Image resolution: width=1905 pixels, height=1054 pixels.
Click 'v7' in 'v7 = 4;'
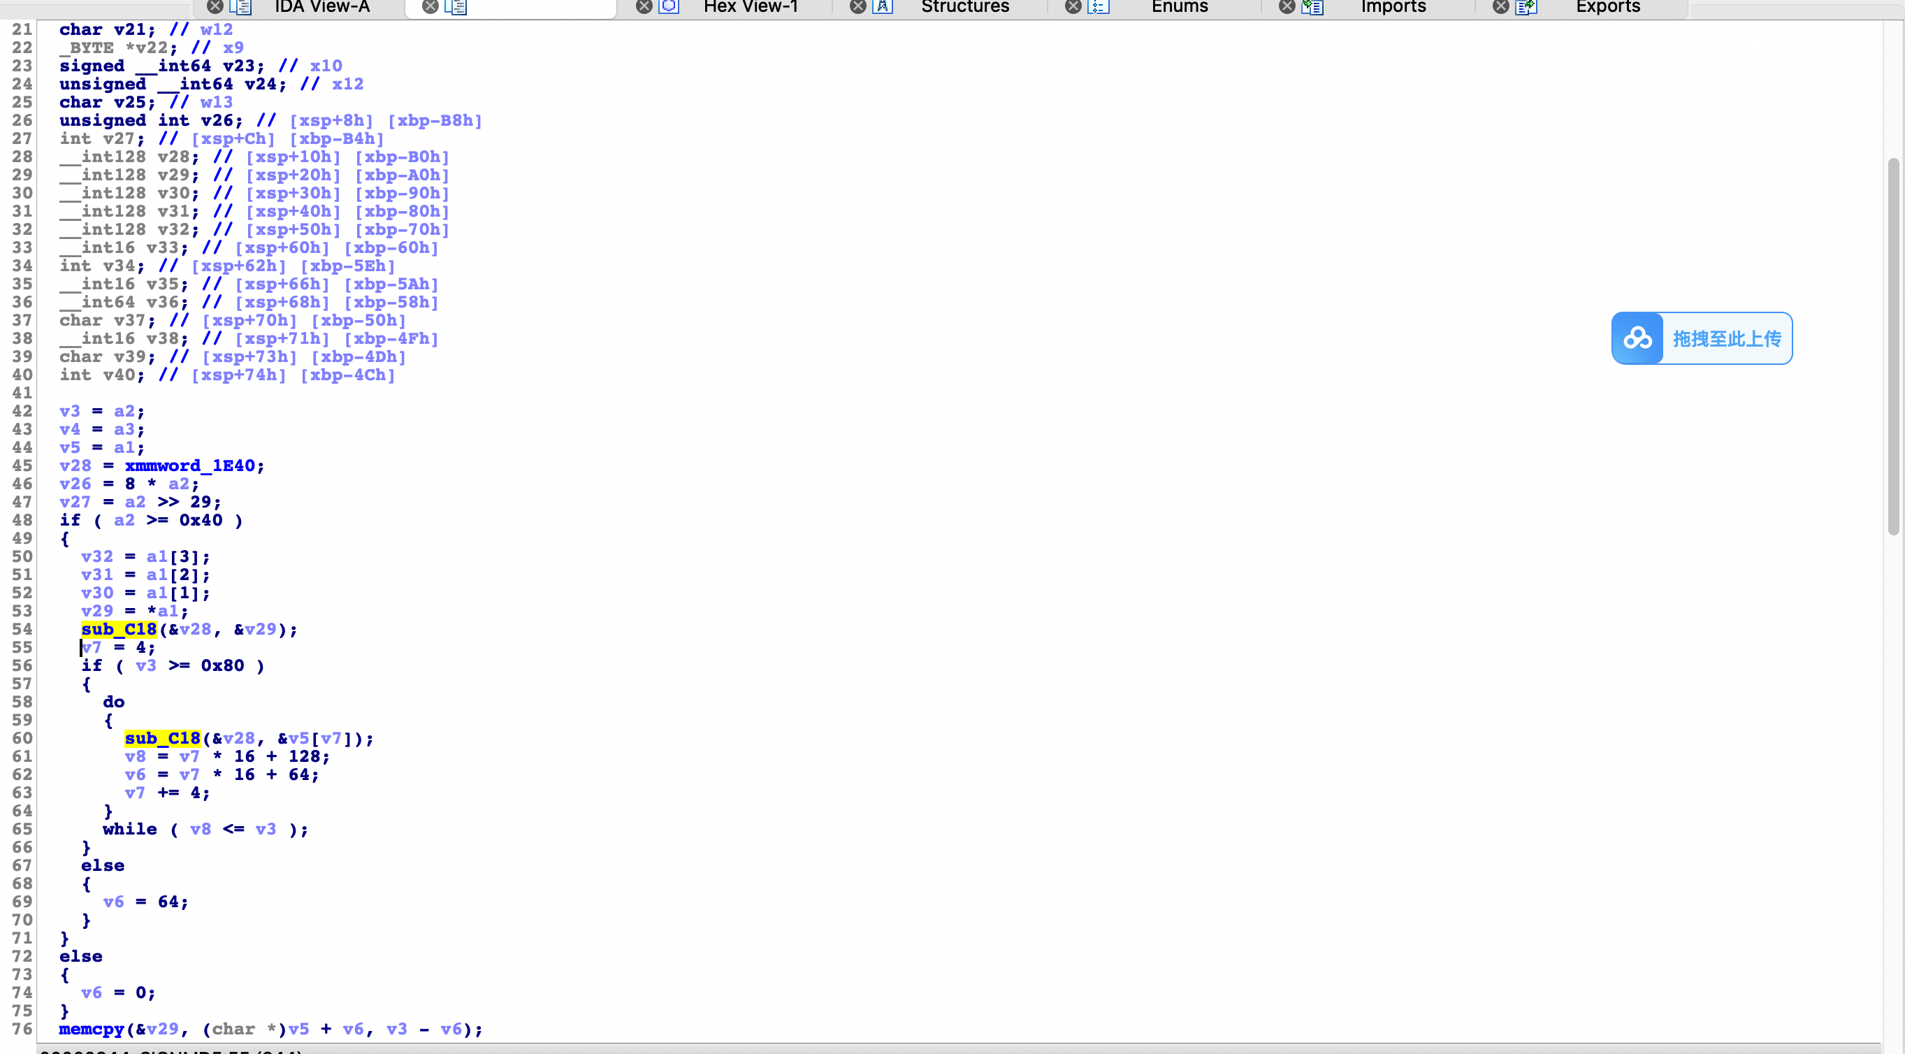(92, 647)
